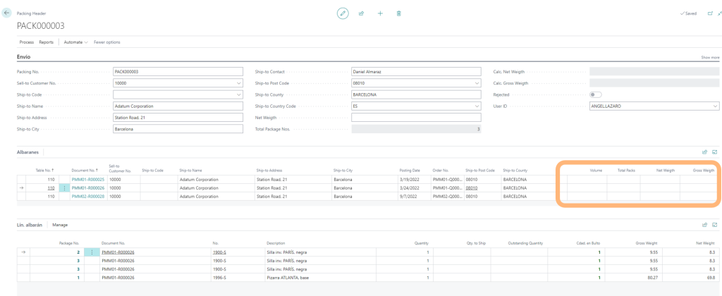Open Sell-to Customer No. dropdown
The height and width of the screenshot is (296, 722).
(x=238, y=83)
